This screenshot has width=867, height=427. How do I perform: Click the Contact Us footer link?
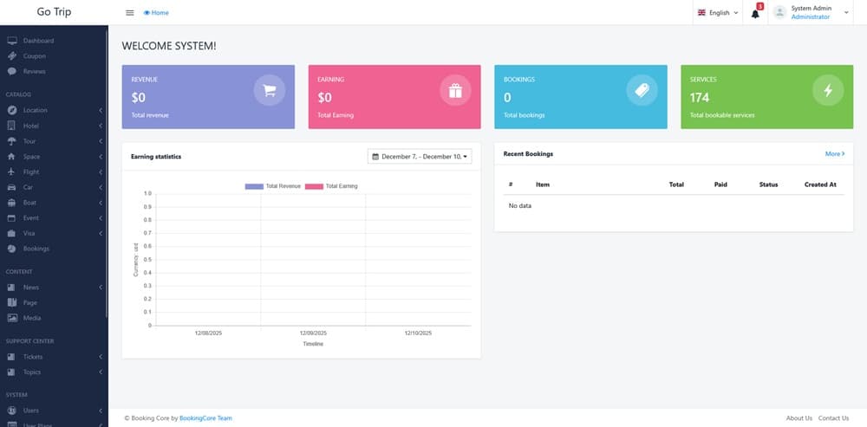click(x=833, y=418)
